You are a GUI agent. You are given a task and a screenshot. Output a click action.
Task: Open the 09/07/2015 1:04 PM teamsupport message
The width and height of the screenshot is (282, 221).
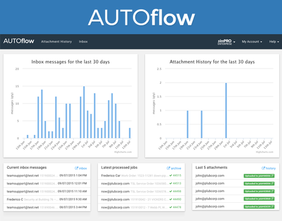[47, 175]
